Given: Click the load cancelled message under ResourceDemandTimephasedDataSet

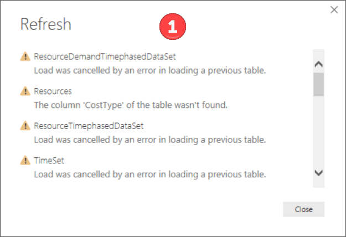Looking at the screenshot, I should 150,71.
